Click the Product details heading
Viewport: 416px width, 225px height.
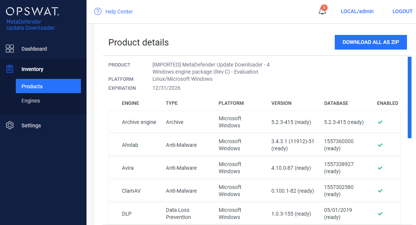[x=138, y=42]
